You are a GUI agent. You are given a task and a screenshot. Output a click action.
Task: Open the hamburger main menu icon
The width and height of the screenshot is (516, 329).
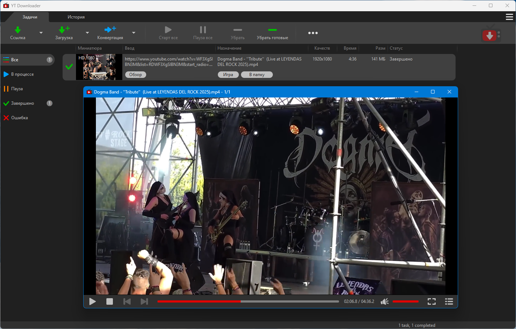pyautogui.click(x=509, y=17)
